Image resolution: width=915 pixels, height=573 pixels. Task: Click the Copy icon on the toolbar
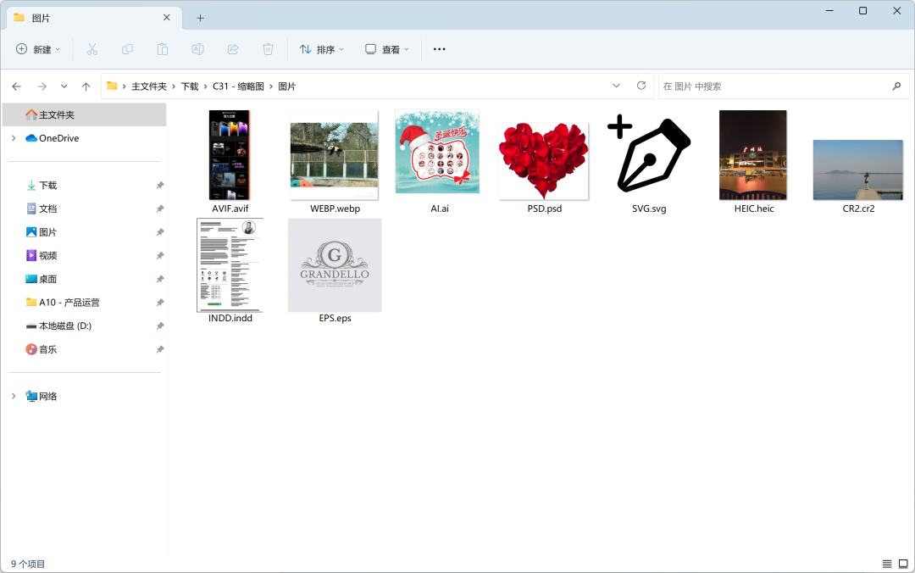pyautogui.click(x=127, y=49)
